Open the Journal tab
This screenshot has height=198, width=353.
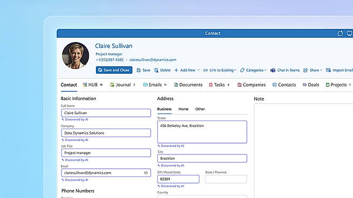click(123, 84)
